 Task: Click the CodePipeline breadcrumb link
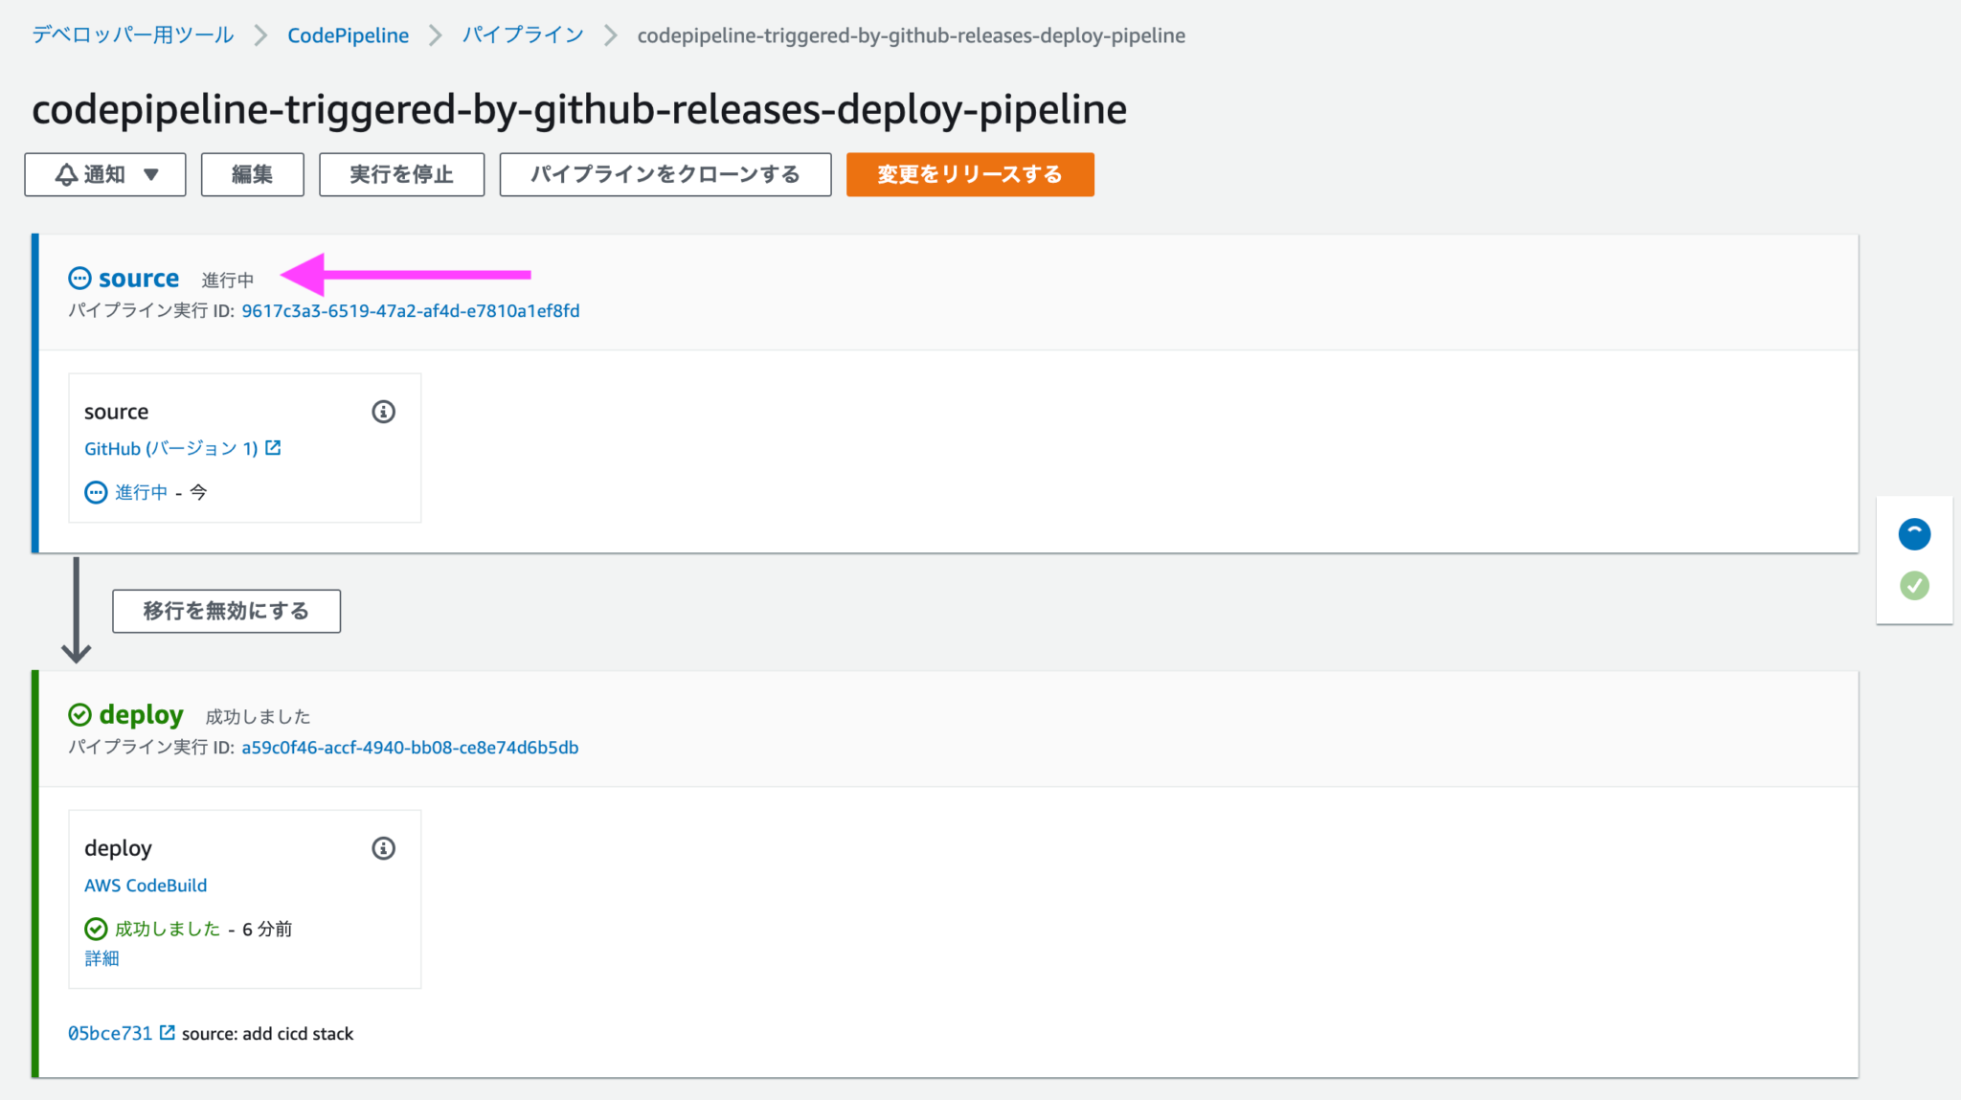[347, 34]
